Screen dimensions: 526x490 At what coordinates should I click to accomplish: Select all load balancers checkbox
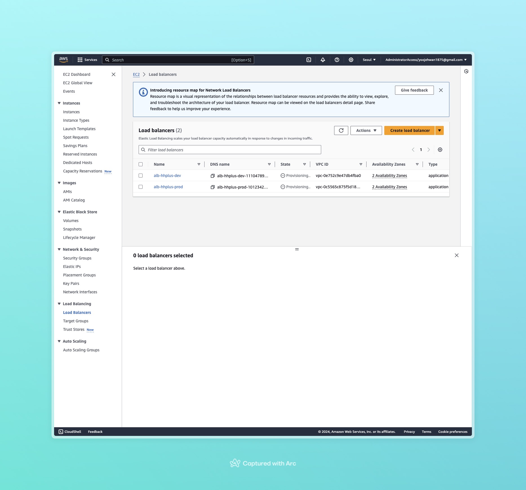tap(141, 164)
